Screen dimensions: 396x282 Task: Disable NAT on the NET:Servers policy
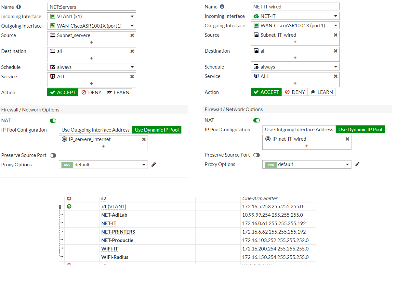(53, 121)
